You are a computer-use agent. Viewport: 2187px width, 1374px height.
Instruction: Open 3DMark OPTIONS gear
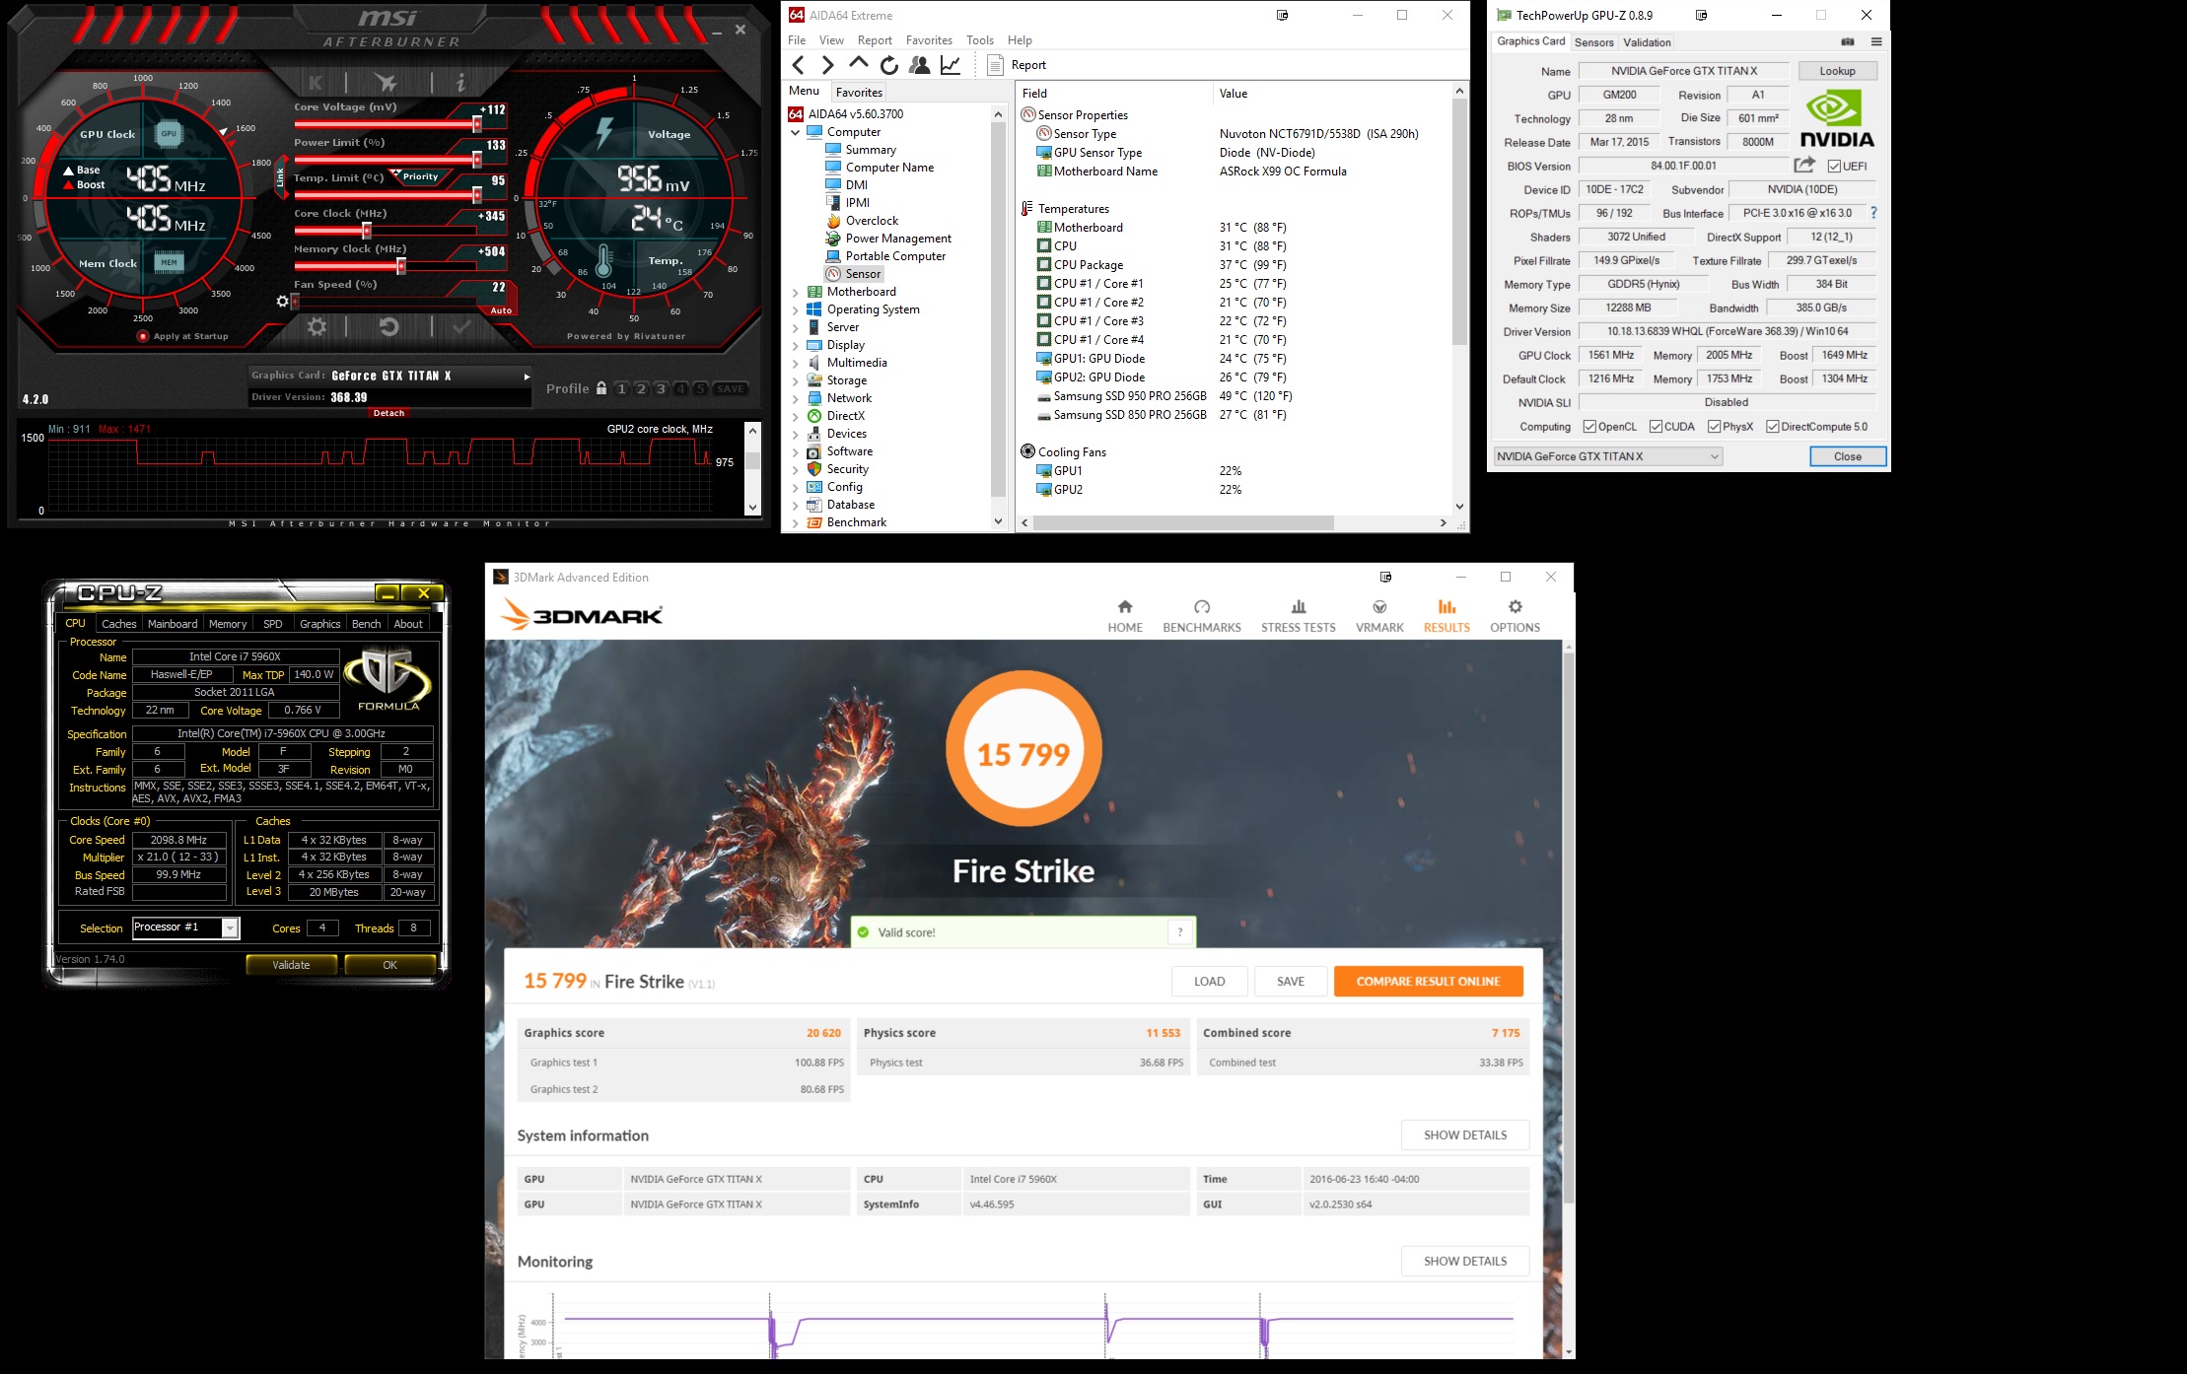pyautogui.click(x=1515, y=616)
